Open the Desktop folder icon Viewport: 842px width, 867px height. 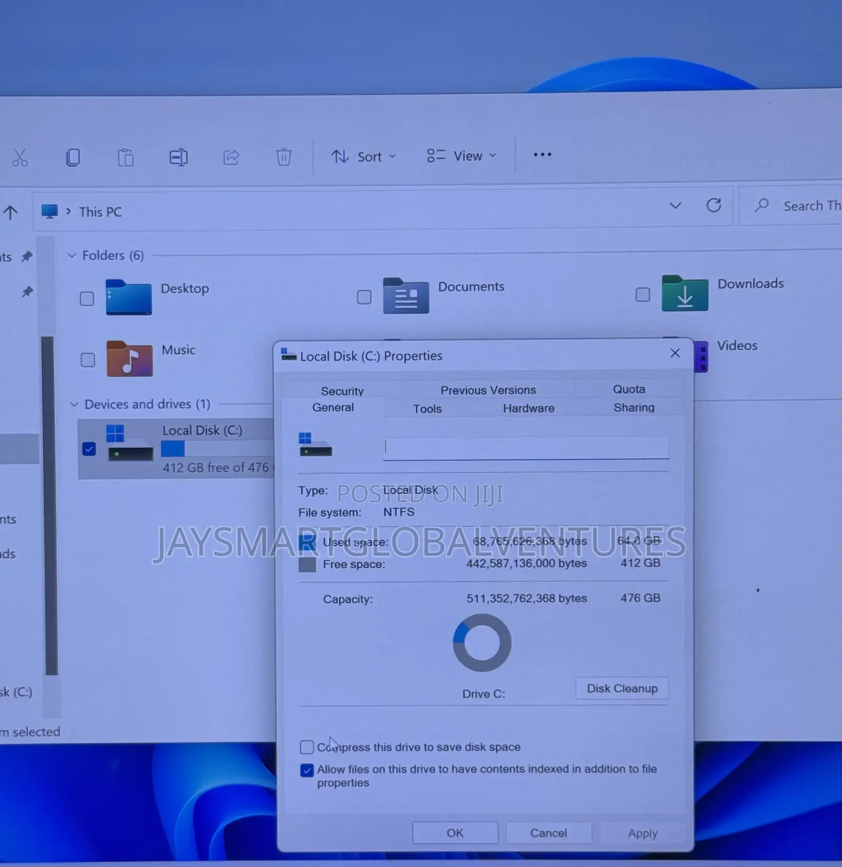pos(128,297)
